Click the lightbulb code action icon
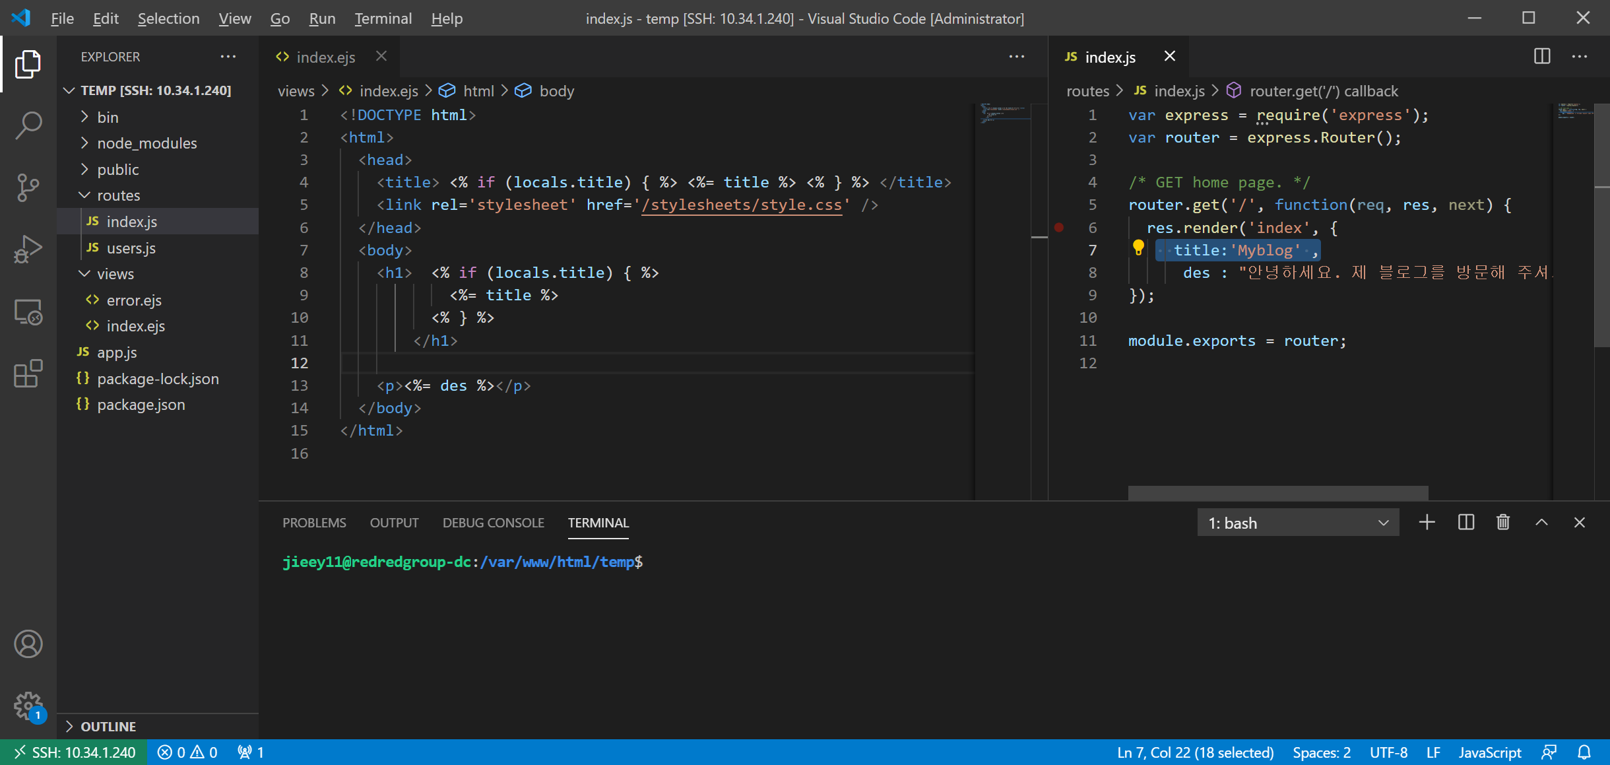Screen dimensions: 1610x765 pyautogui.click(x=1138, y=248)
